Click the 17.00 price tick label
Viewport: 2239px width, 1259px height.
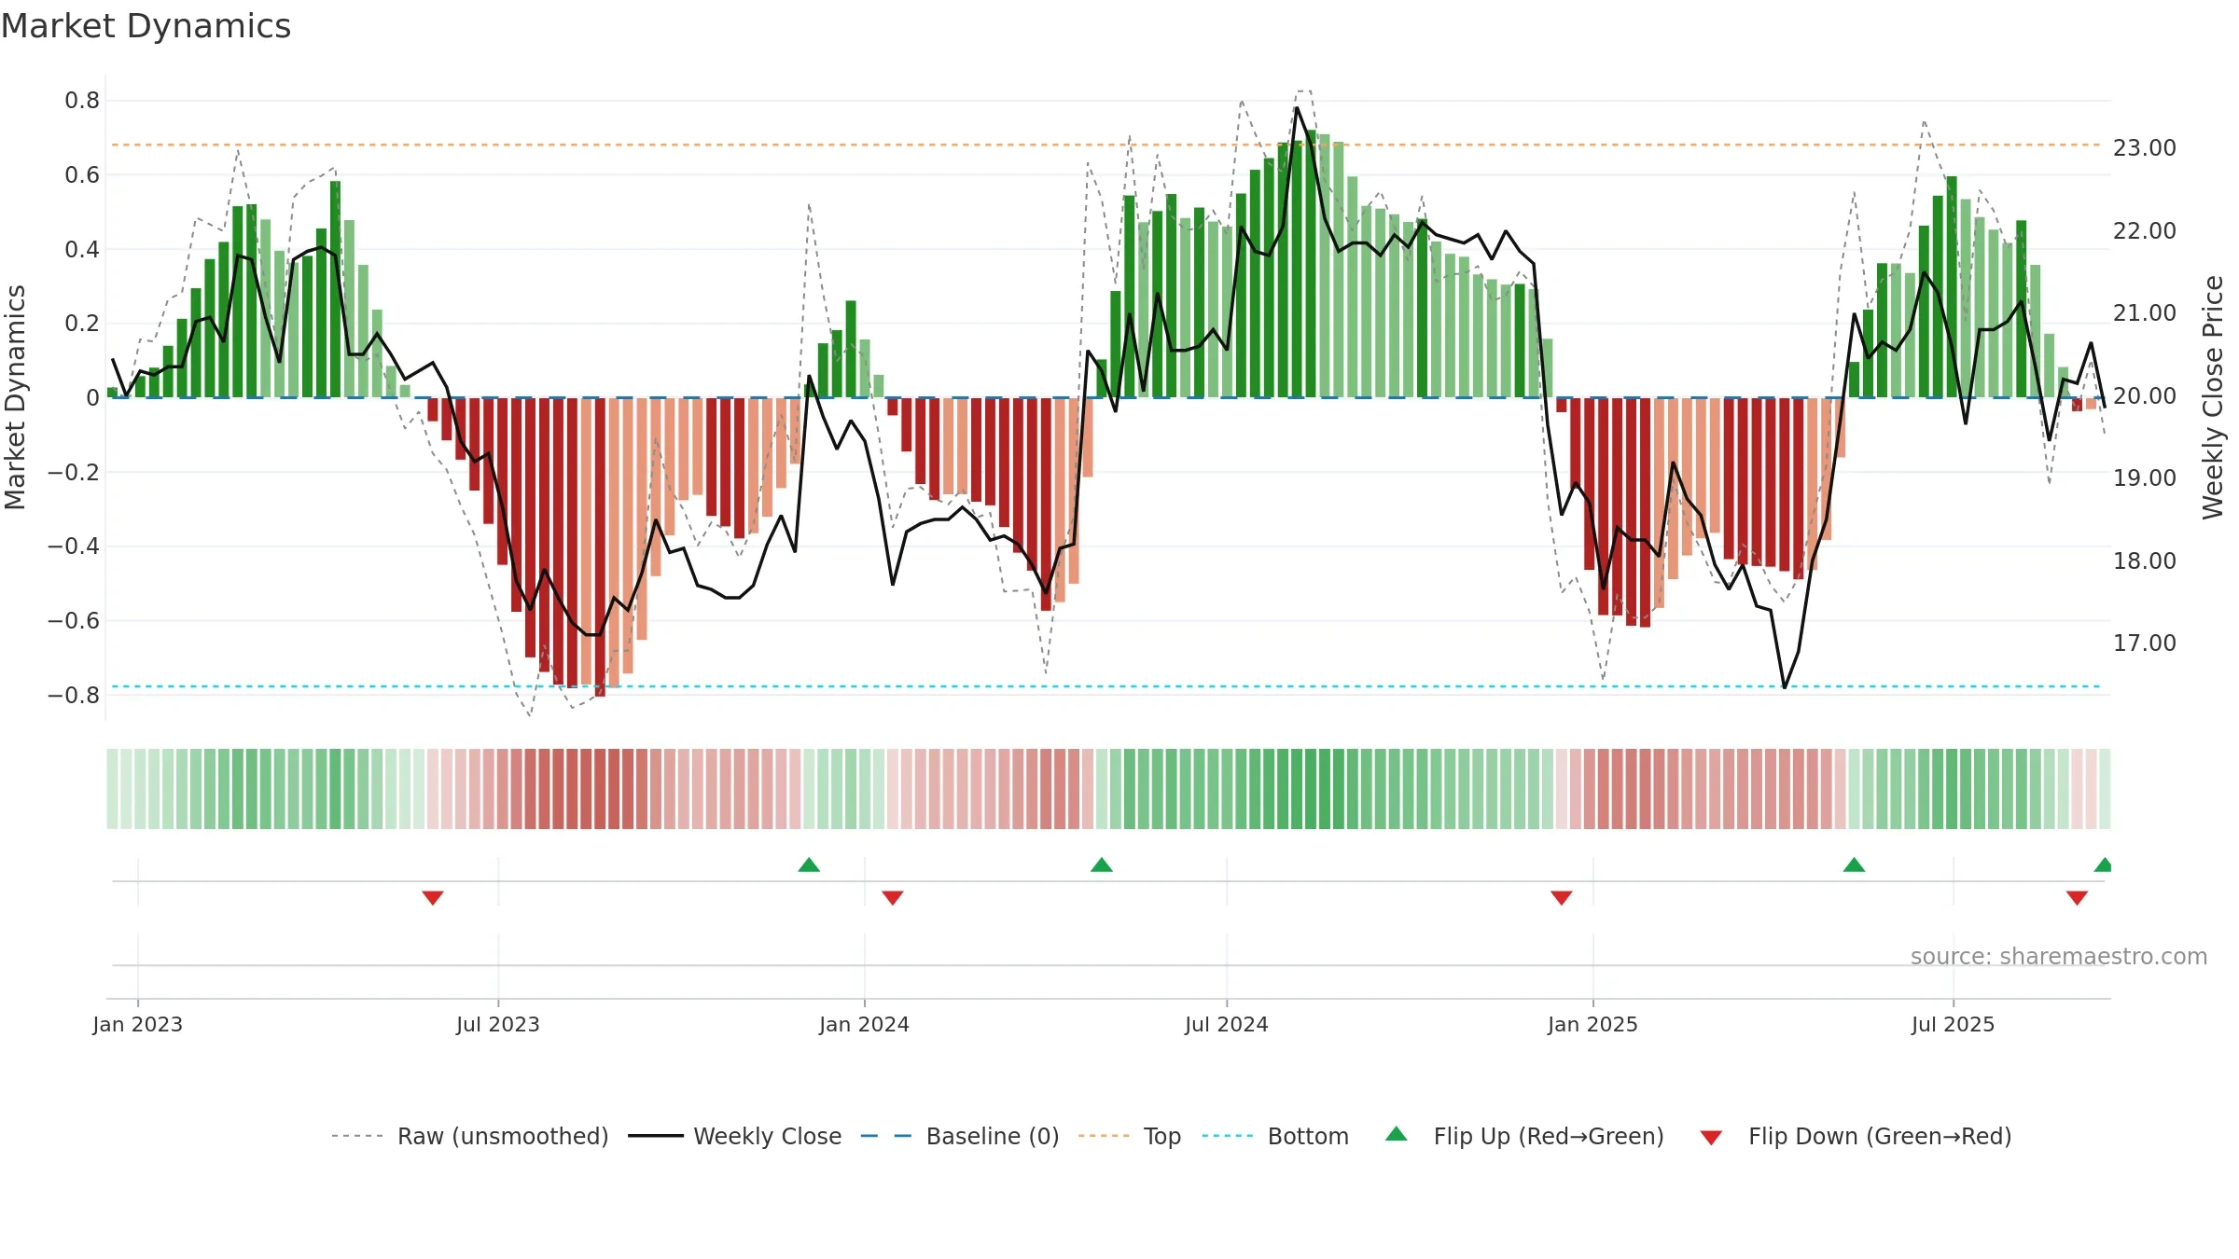point(2145,643)
